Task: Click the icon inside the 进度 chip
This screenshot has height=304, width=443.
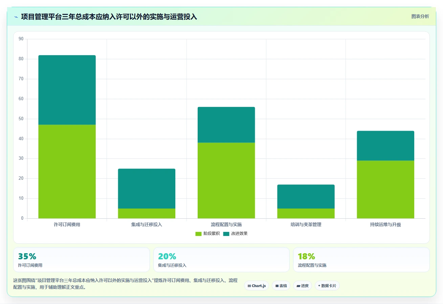Action: point(298,286)
